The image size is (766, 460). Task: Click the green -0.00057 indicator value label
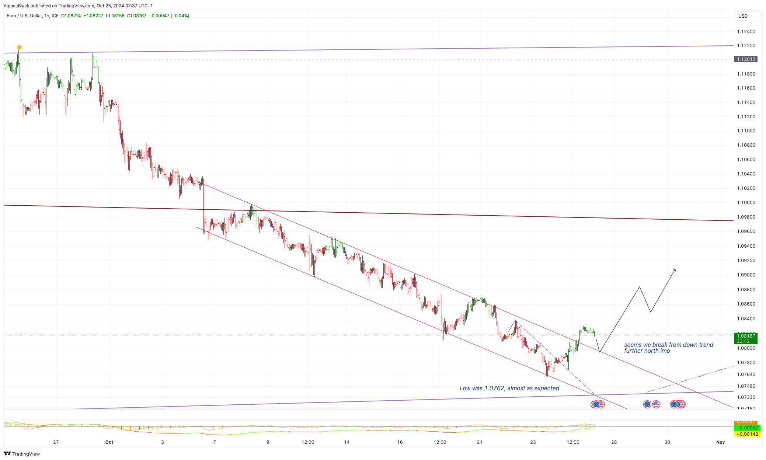747,428
